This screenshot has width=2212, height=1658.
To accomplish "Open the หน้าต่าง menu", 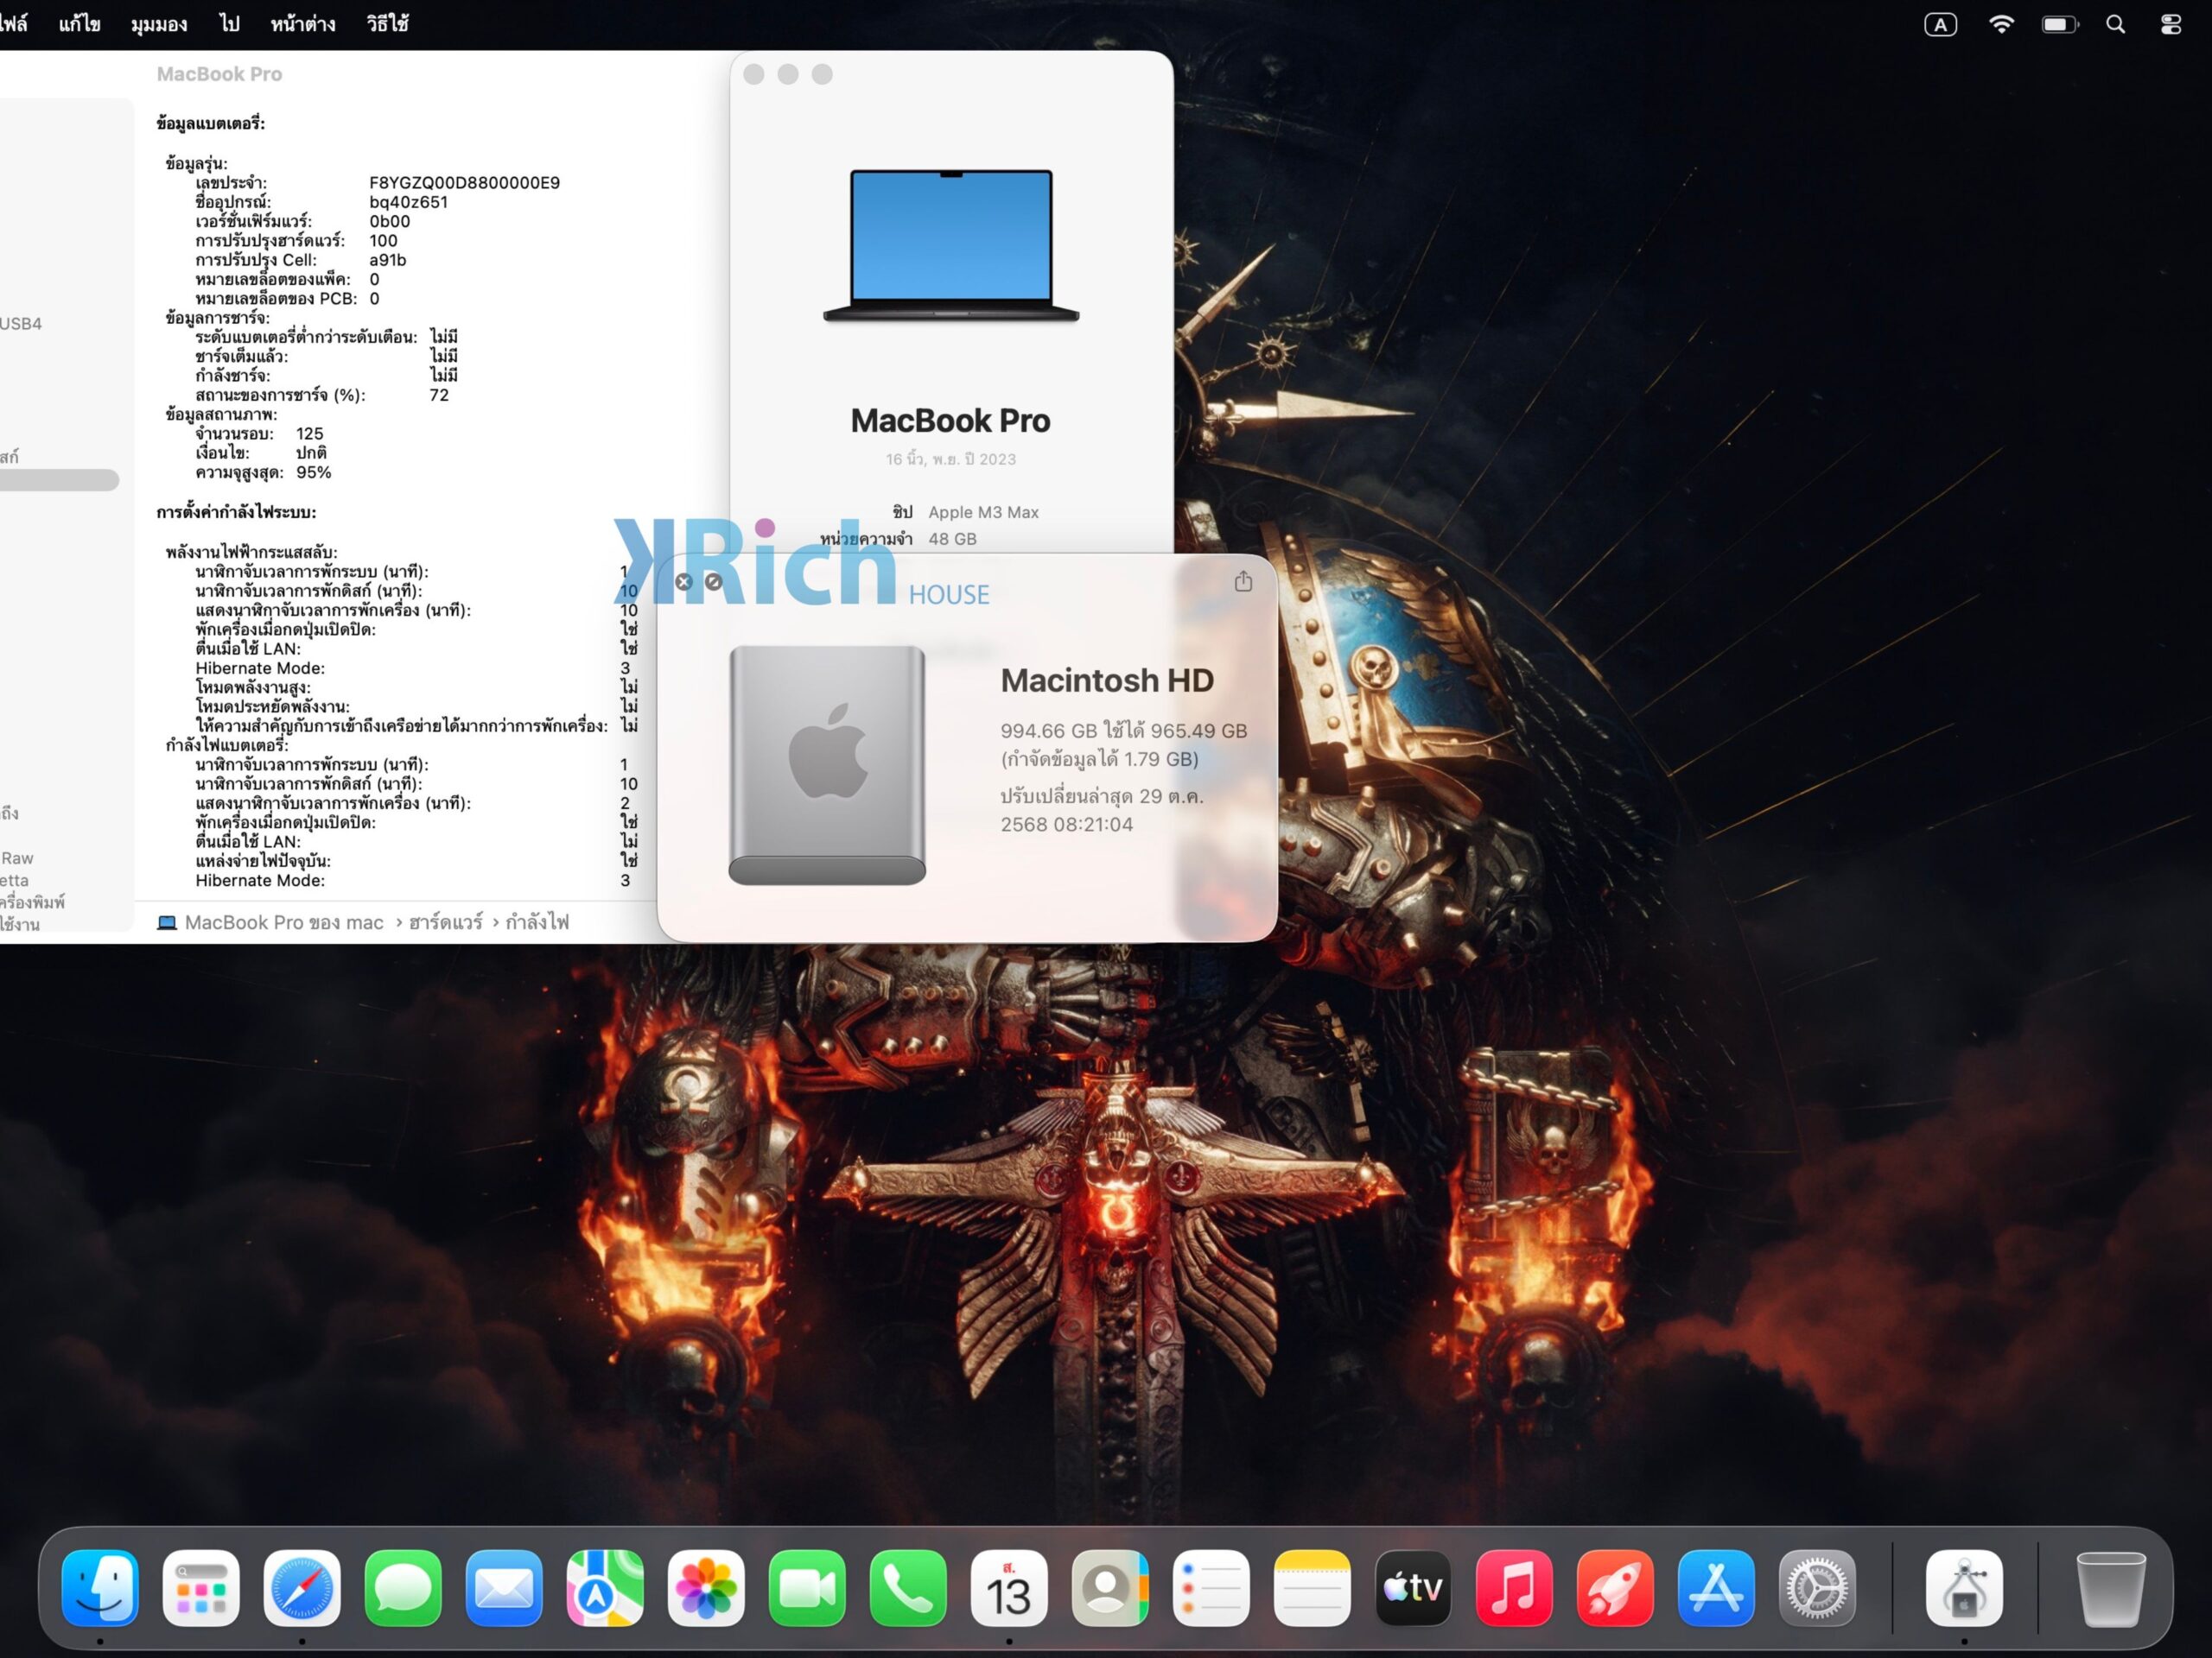I will [303, 24].
